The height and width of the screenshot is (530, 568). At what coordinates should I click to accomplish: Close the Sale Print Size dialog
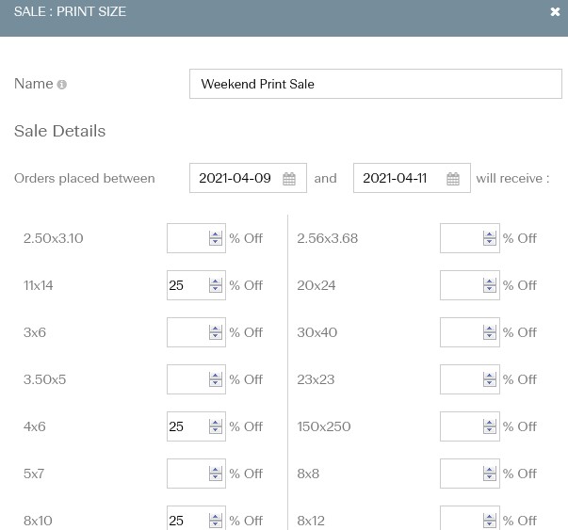click(x=555, y=12)
